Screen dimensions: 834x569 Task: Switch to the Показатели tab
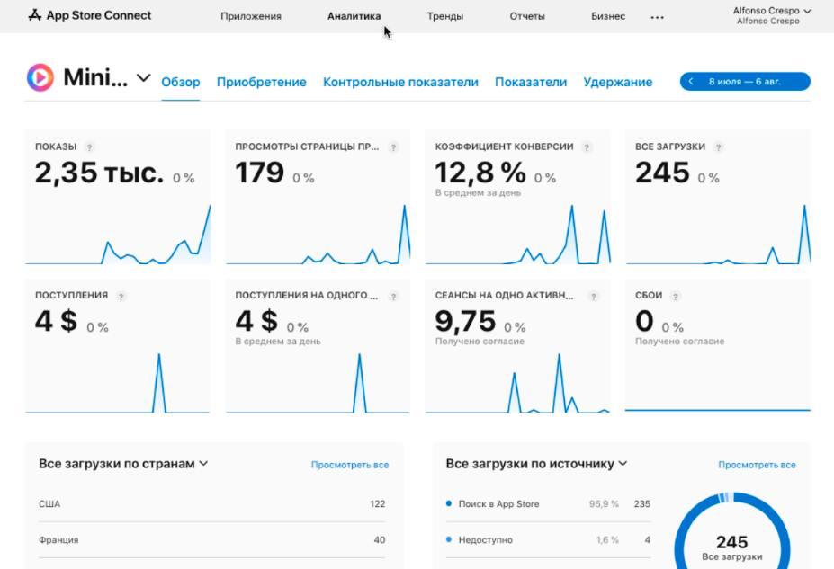point(531,83)
